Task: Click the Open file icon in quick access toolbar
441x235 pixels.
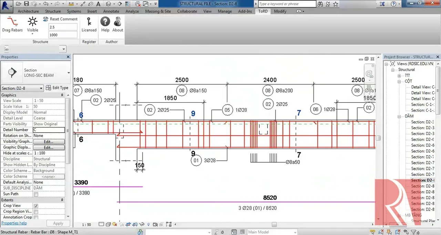Action: click(18, 4)
